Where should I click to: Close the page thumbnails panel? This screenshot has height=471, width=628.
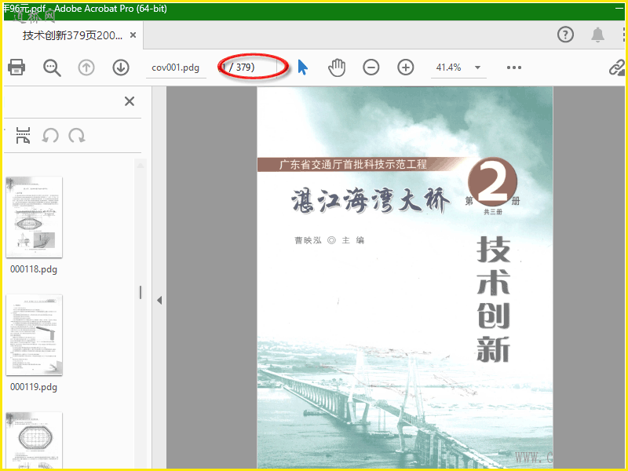coord(130,101)
